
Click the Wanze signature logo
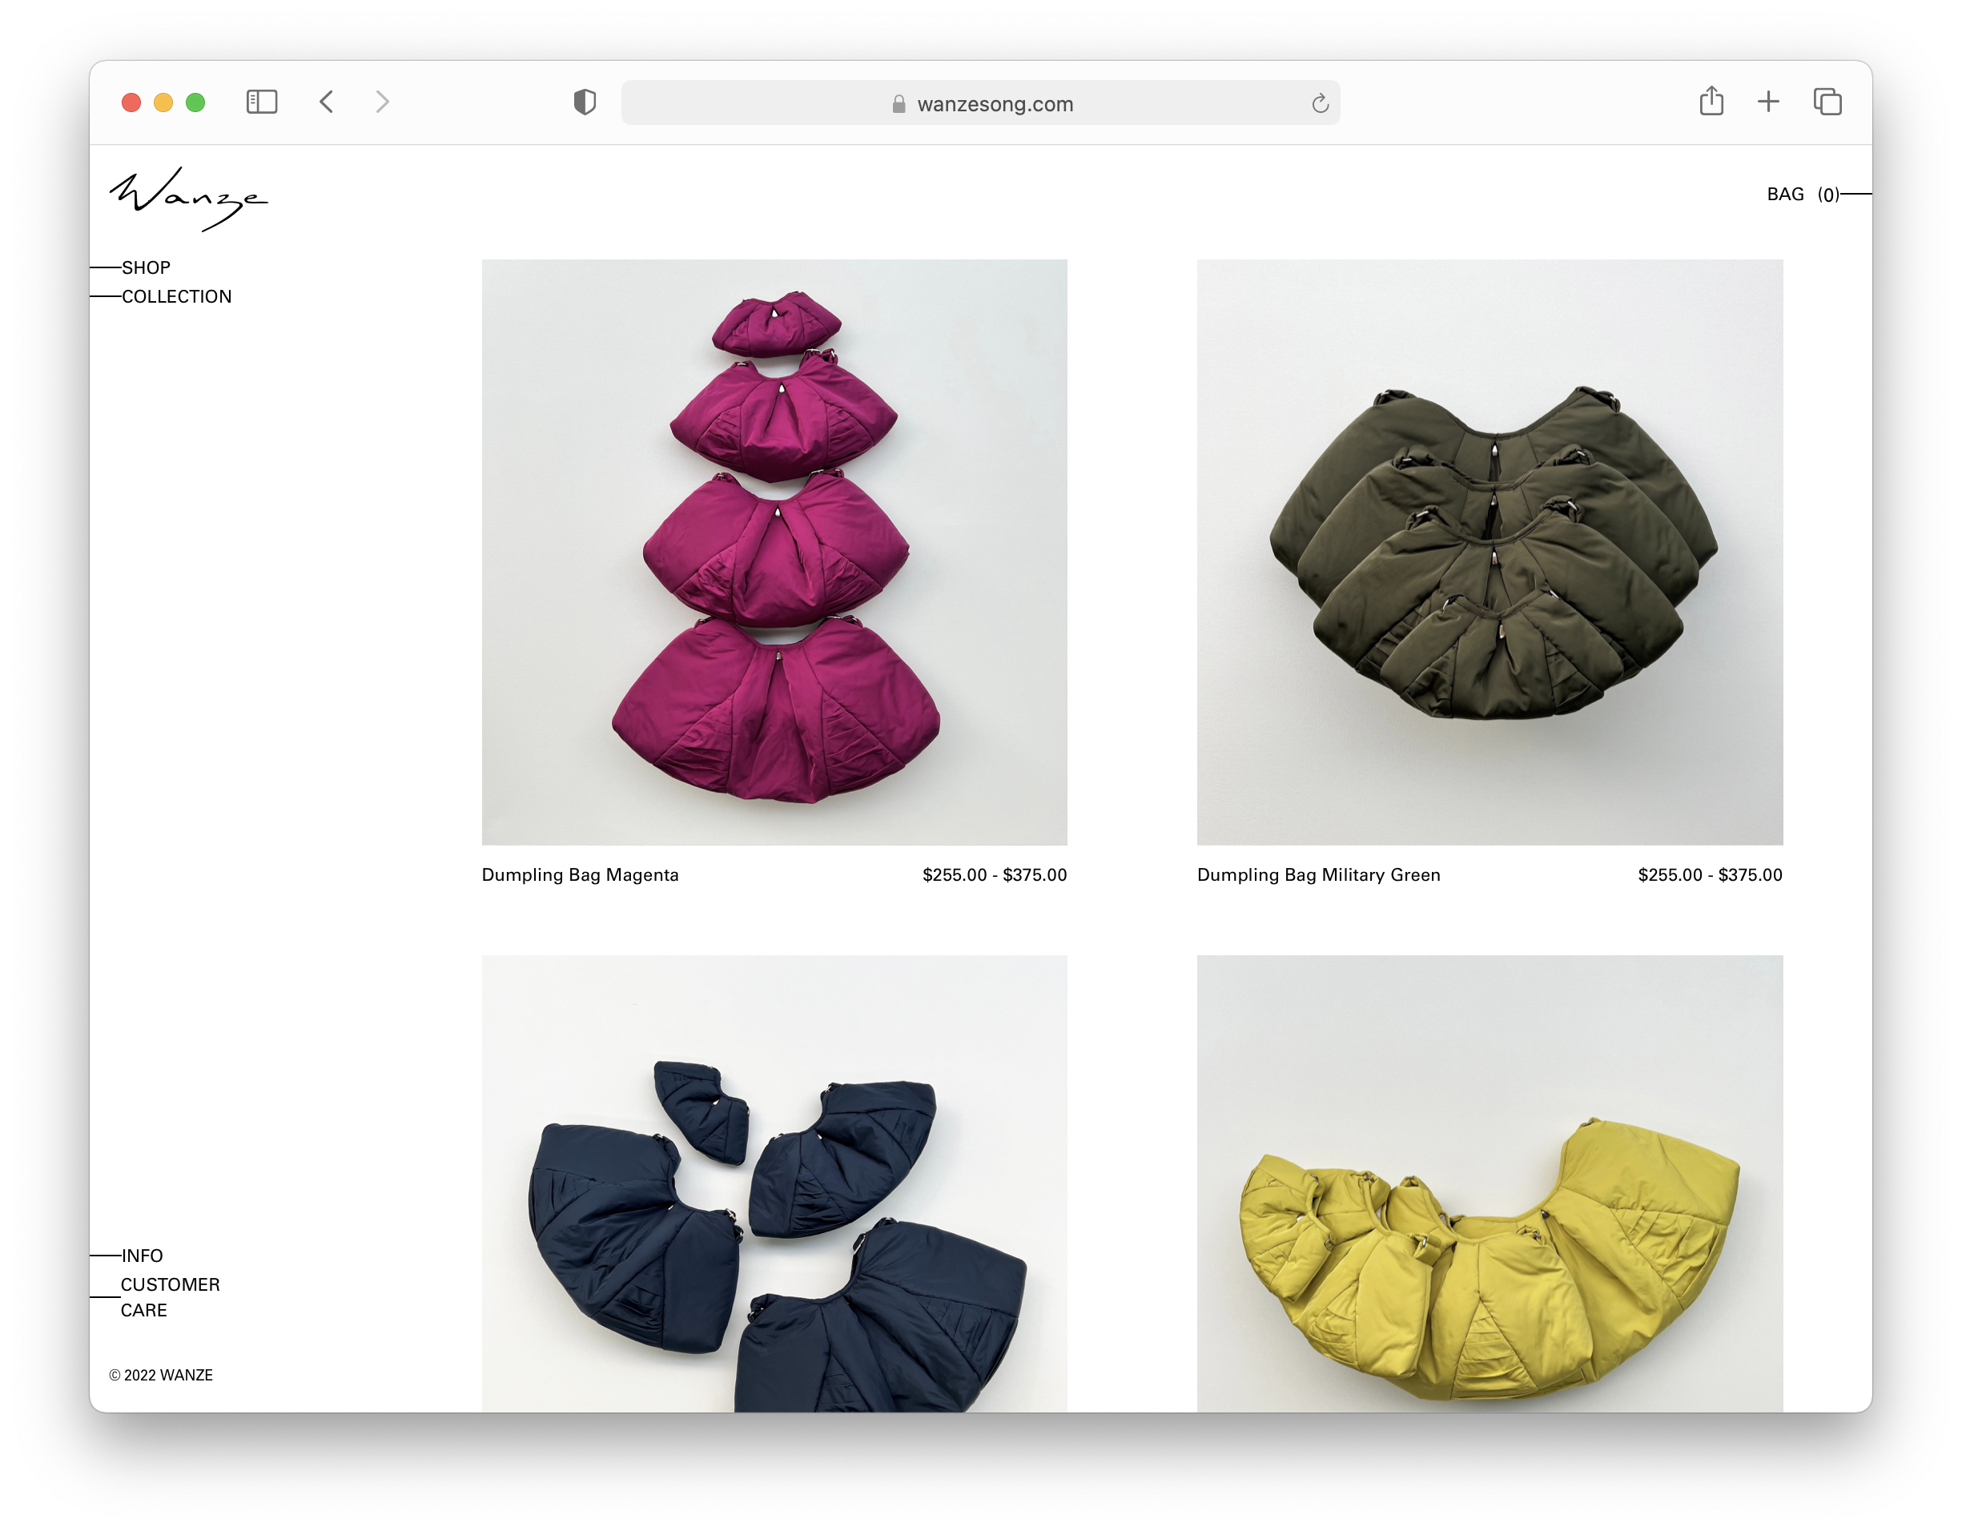[189, 199]
